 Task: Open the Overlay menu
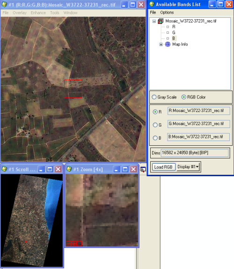coord(20,13)
